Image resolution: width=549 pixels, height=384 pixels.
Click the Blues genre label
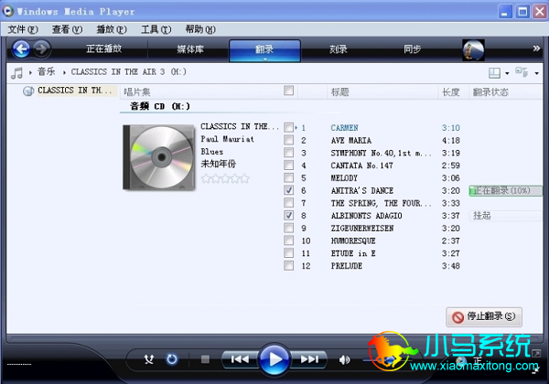212,152
